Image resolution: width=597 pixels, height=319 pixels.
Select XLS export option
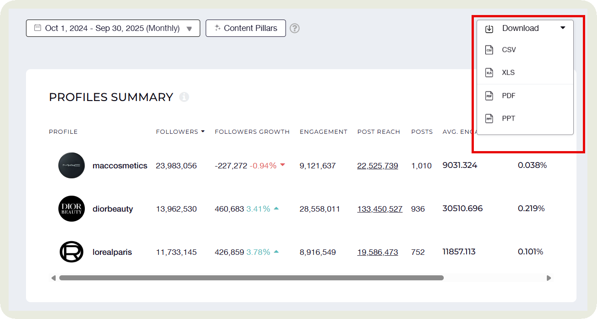click(508, 73)
